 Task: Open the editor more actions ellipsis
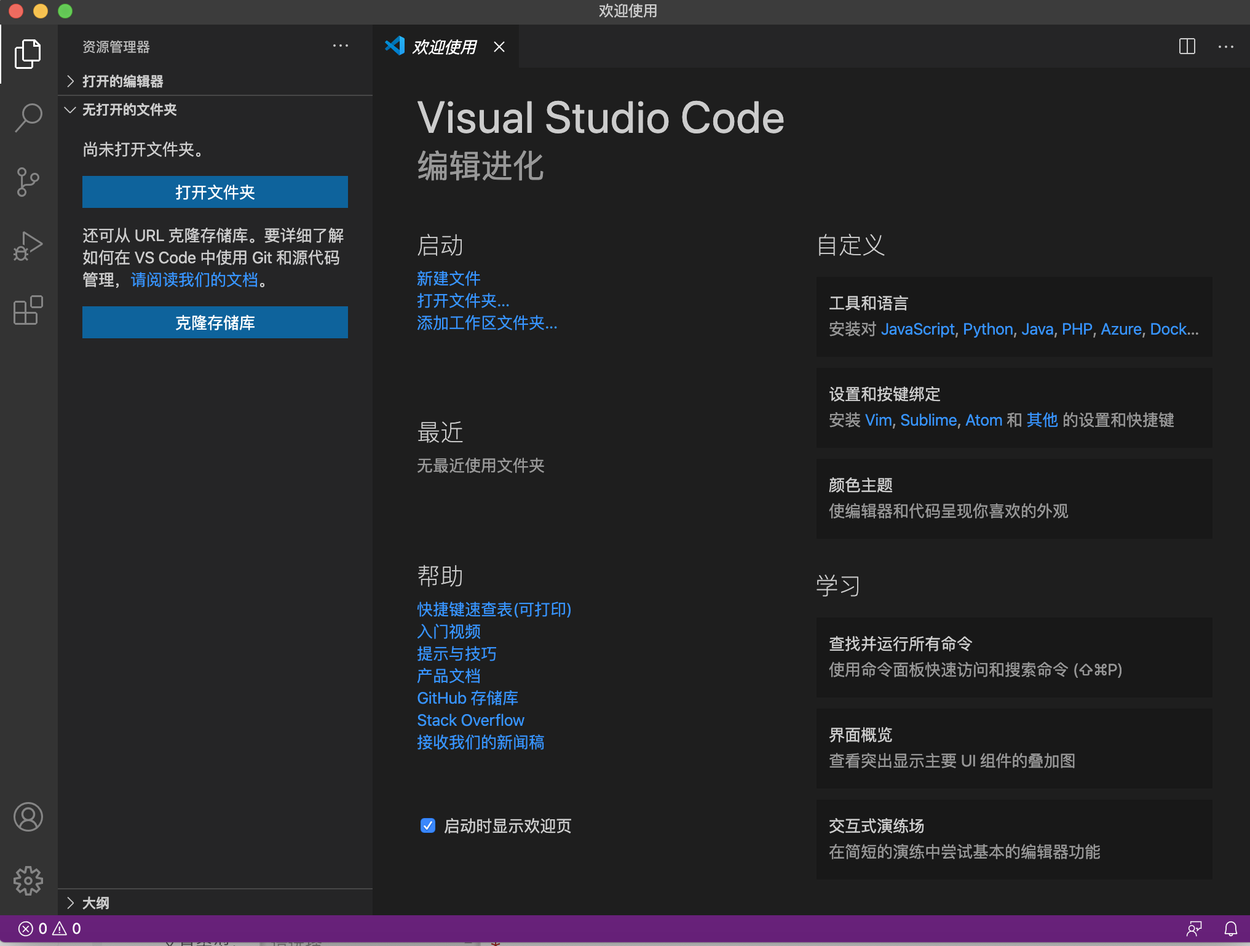click(x=1226, y=46)
